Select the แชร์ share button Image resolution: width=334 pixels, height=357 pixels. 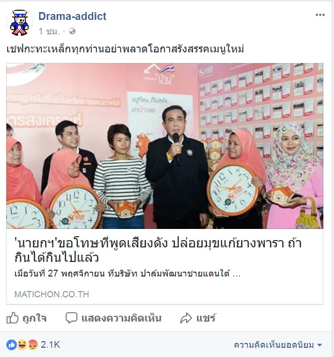(198, 318)
